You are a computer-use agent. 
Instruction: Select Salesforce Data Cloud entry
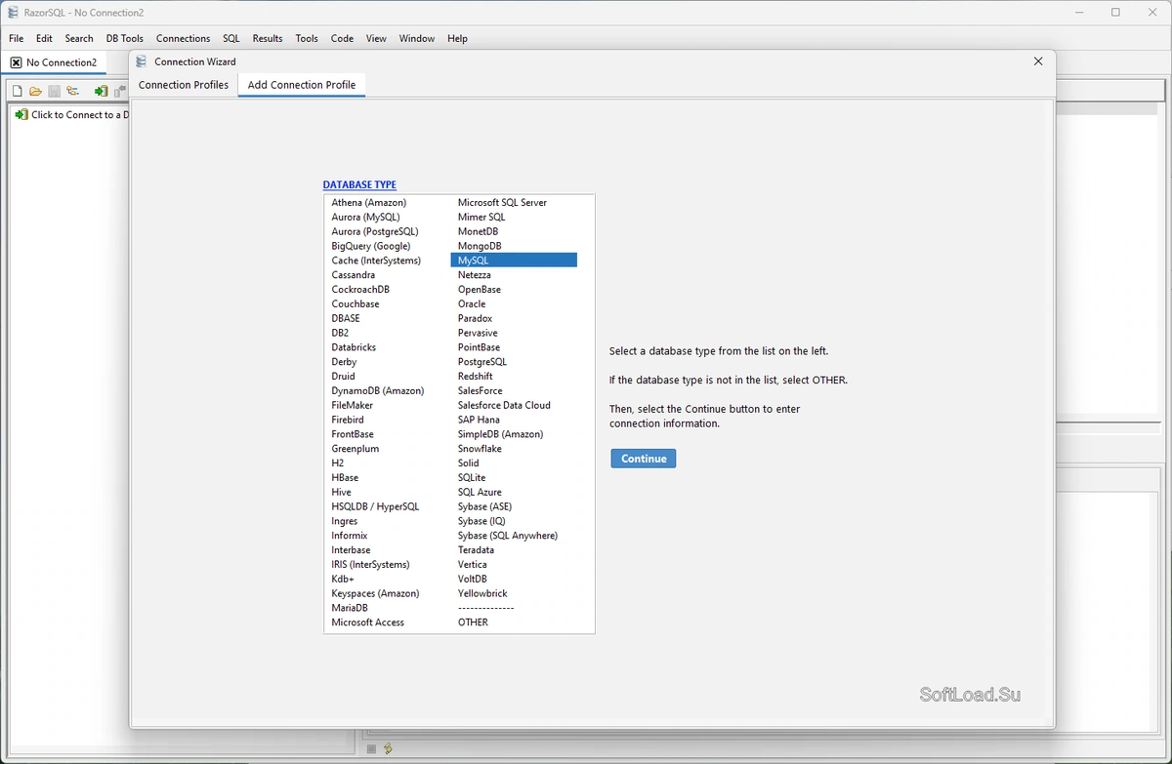pyautogui.click(x=504, y=405)
